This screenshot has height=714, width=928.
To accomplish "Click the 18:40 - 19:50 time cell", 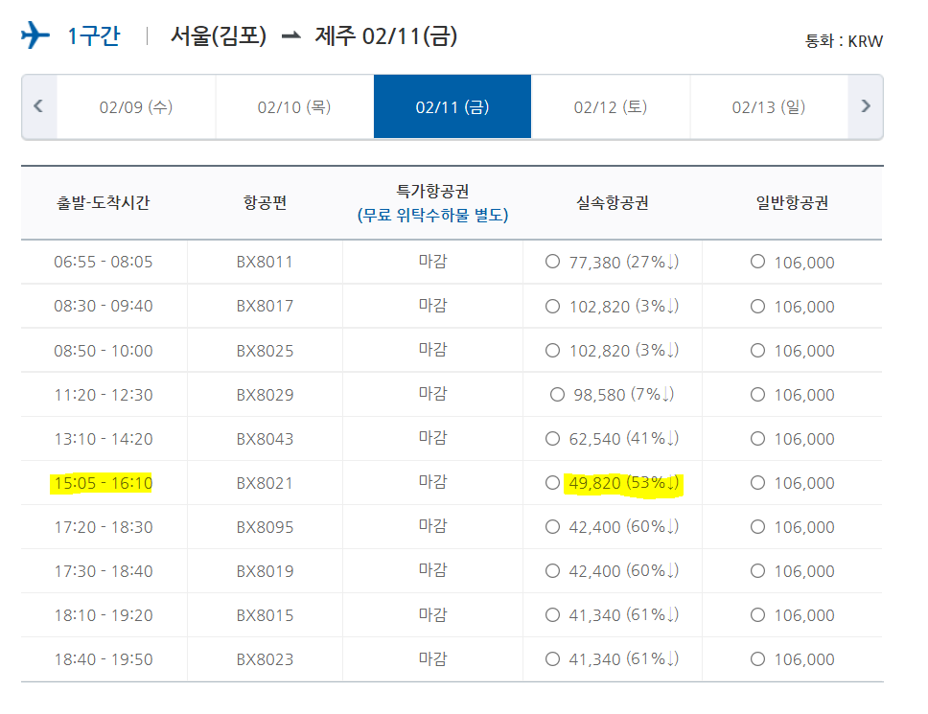I will [104, 659].
